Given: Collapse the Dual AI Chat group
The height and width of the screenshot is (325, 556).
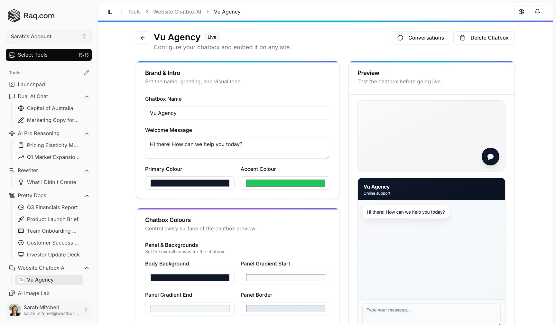Looking at the screenshot, I should pos(87,97).
